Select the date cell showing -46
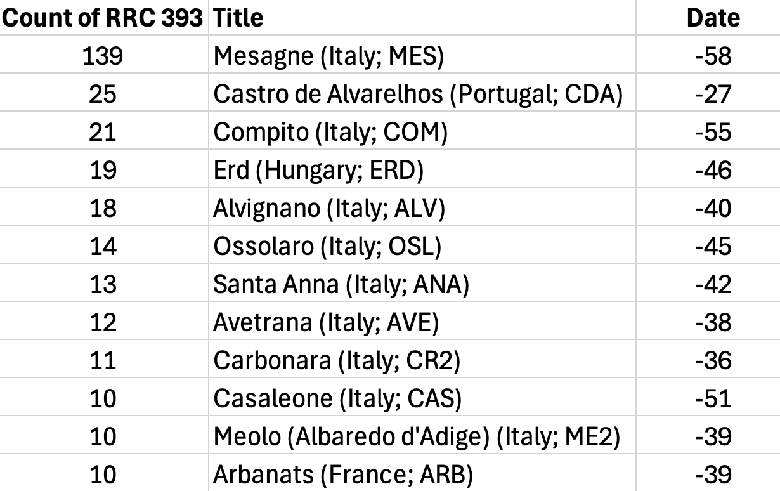 [713, 171]
